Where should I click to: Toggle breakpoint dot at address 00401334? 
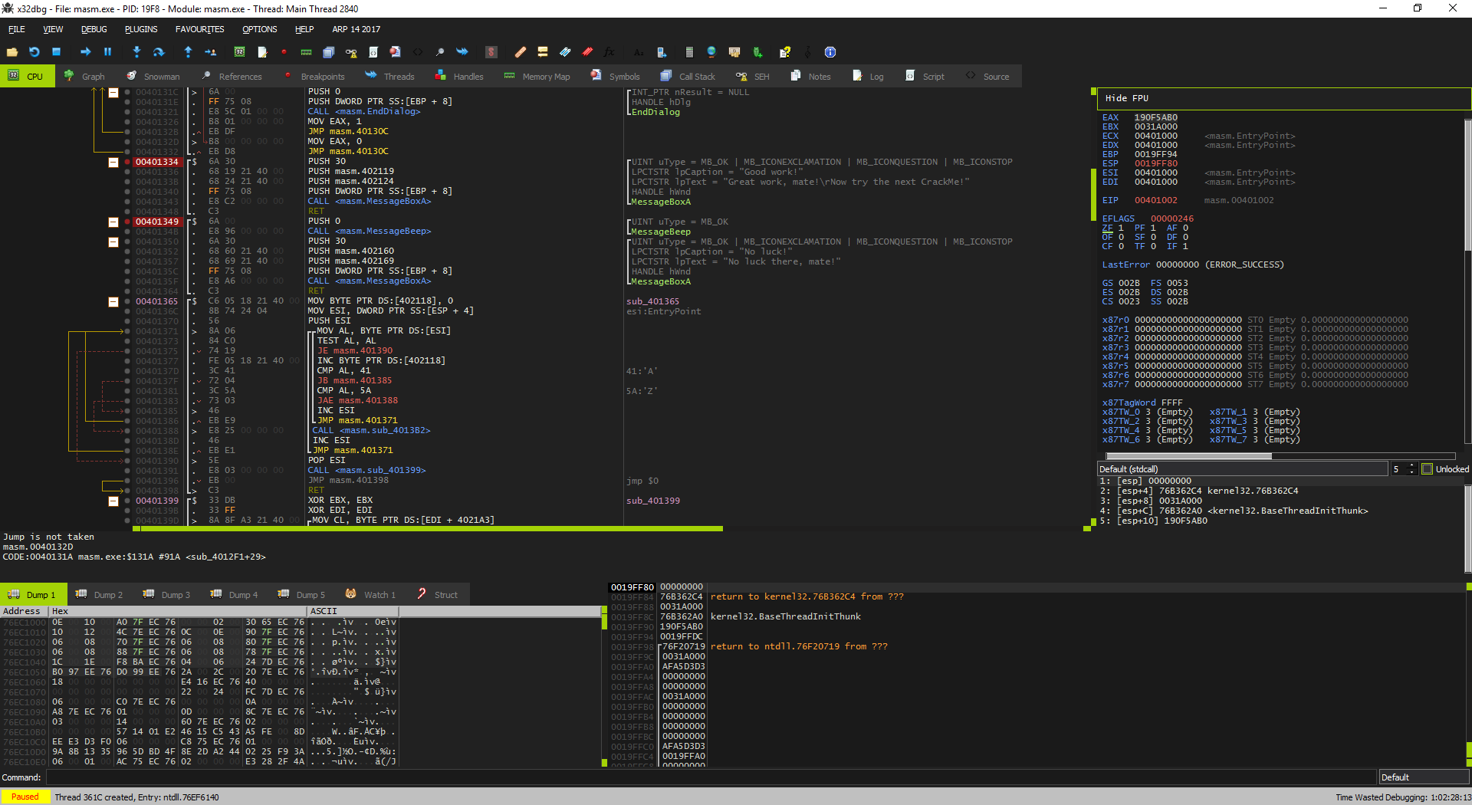[127, 162]
